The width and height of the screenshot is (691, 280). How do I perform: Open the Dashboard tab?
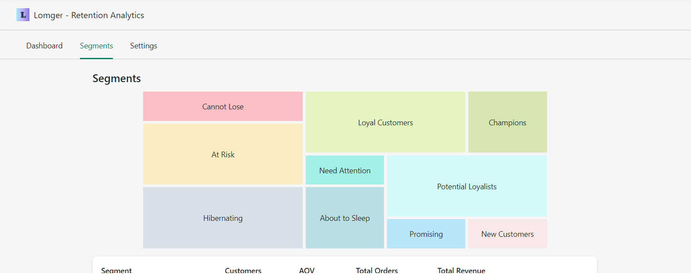pyautogui.click(x=45, y=46)
